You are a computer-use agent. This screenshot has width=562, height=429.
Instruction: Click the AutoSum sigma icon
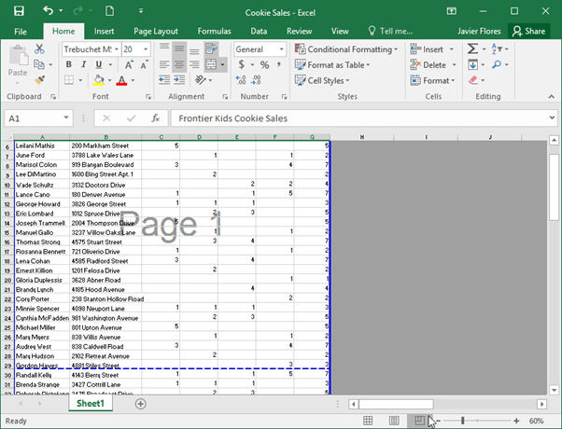[x=472, y=48]
